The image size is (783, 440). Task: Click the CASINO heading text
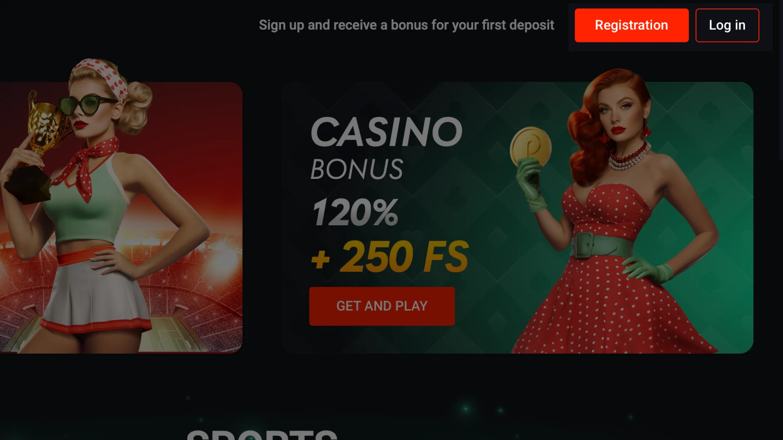pyautogui.click(x=386, y=132)
